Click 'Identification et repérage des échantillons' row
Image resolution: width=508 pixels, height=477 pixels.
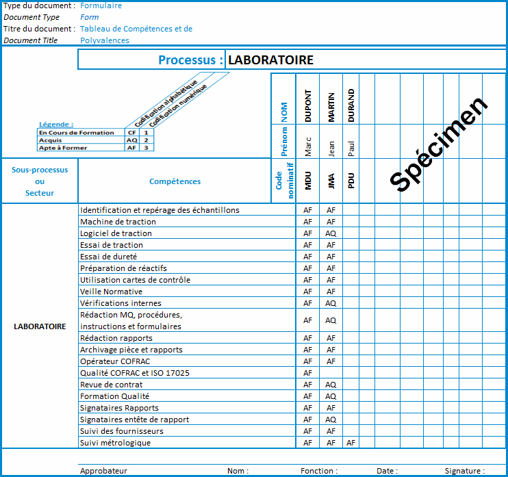pyautogui.click(x=187, y=210)
